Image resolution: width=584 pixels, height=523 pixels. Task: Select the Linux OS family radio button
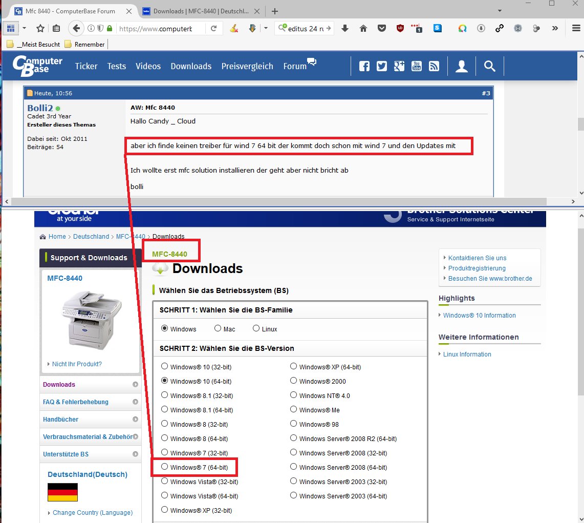pyautogui.click(x=256, y=328)
